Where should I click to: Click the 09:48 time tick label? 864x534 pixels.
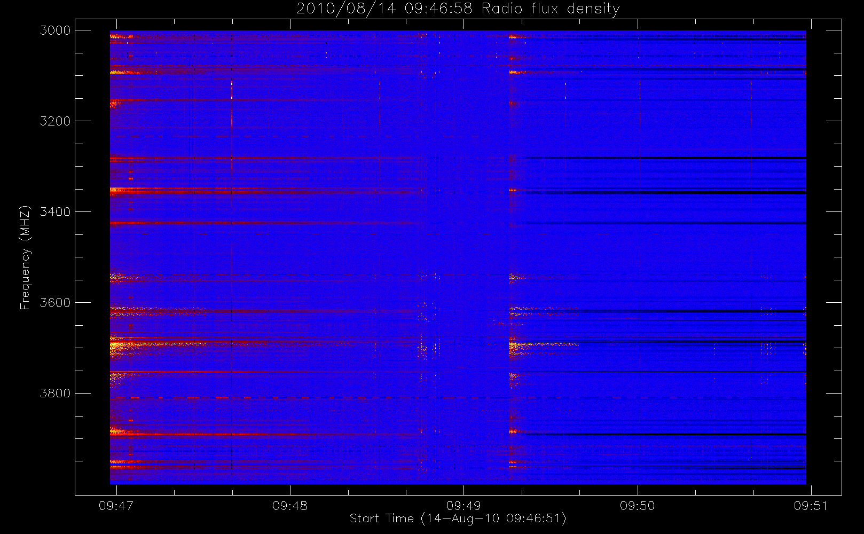click(290, 506)
